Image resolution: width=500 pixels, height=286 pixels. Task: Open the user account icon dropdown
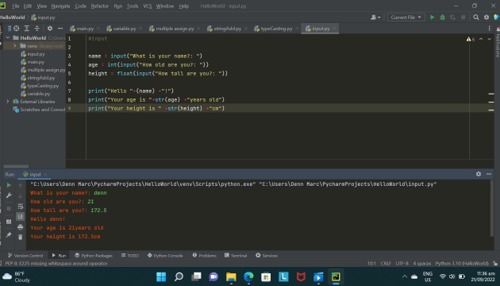point(375,17)
